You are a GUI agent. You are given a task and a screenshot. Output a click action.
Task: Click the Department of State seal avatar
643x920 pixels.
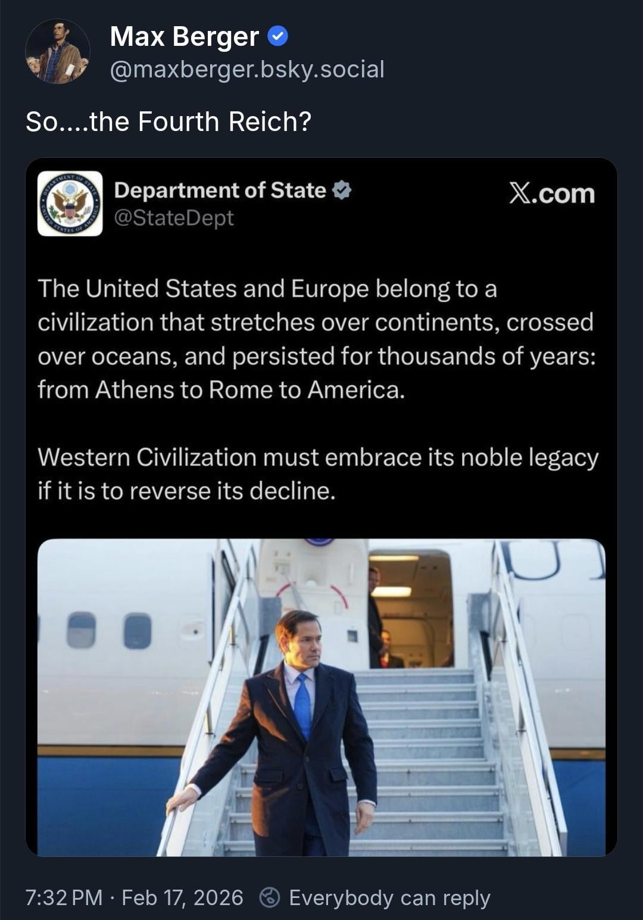pyautogui.click(x=70, y=204)
